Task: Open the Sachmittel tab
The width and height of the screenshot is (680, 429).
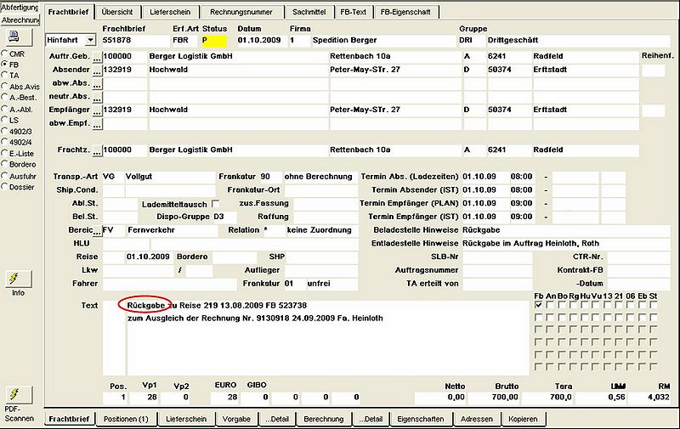Action: 309,12
